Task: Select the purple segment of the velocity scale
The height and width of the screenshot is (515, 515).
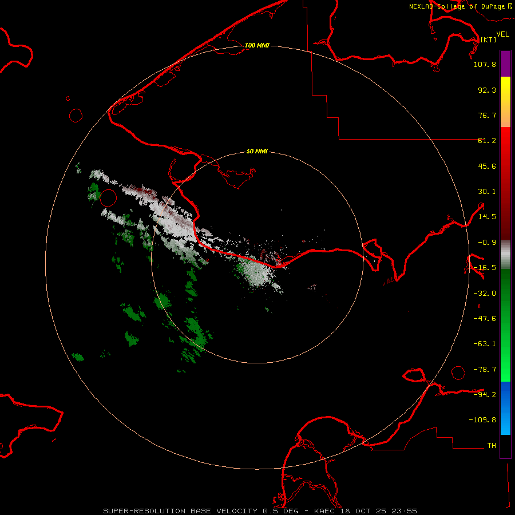Action: point(505,64)
